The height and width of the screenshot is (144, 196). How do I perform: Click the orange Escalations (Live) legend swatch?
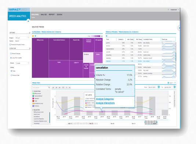pos(33,103)
